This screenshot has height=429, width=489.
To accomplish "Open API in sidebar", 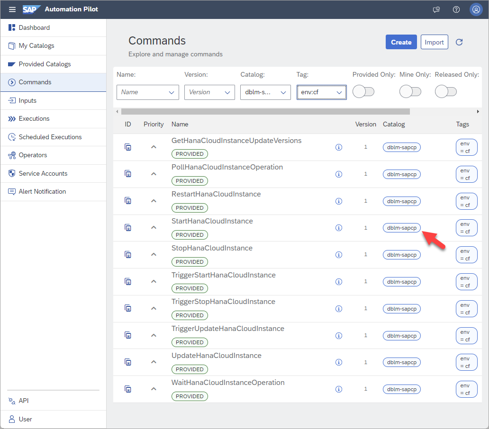I will [54, 401].
